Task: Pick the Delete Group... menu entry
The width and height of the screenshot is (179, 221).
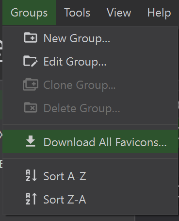Action: click(x=90, y=108)
